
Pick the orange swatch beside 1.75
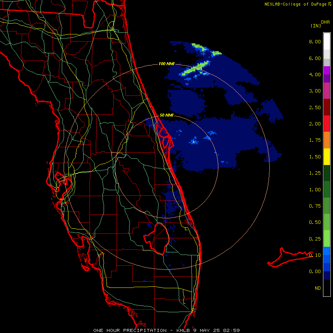327,140
